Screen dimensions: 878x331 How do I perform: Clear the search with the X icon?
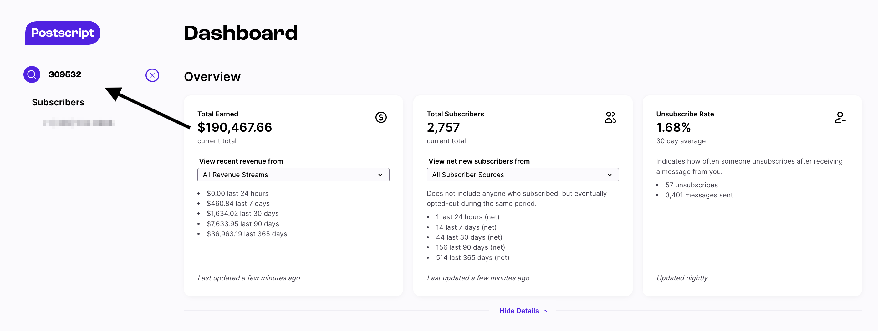(x=152, y=75)
